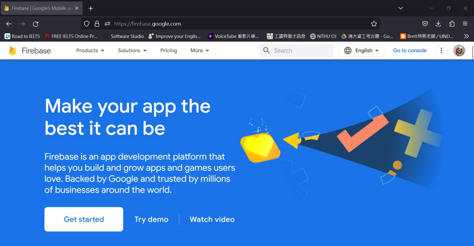Viewport: 474px width, 246px height.
Task: Click the page vertical scrollbar
Action: tap(473, 53)
